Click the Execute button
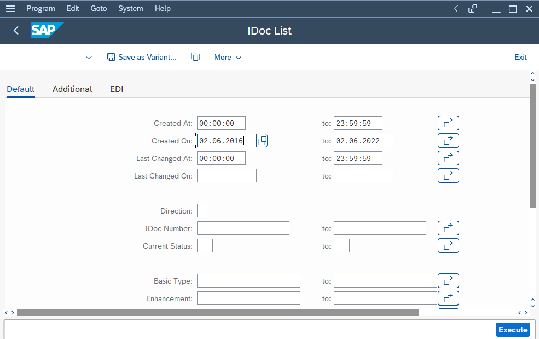 pos(513,330)
